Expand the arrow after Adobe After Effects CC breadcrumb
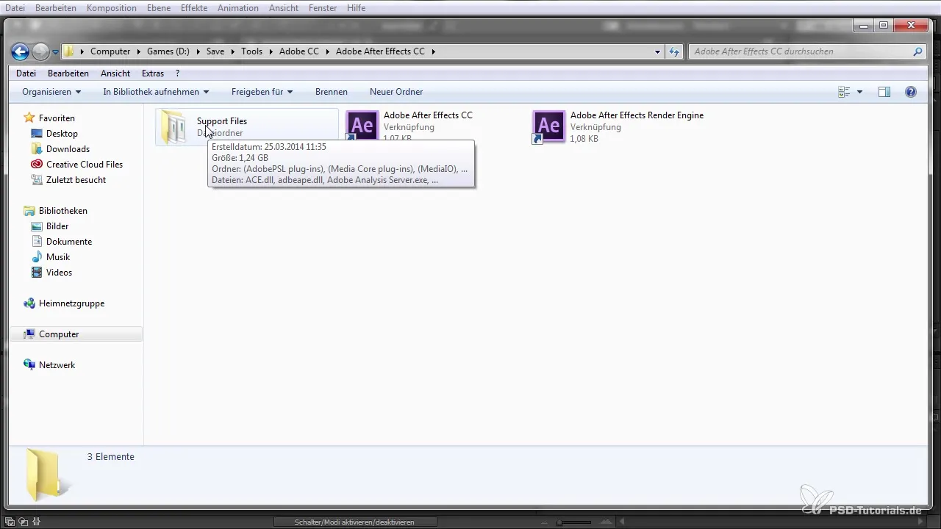This screenshot has width=941, height=529. 434,51
